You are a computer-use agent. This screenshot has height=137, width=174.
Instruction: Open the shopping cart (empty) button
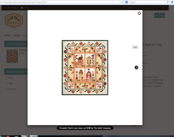(x=159, y=15)
